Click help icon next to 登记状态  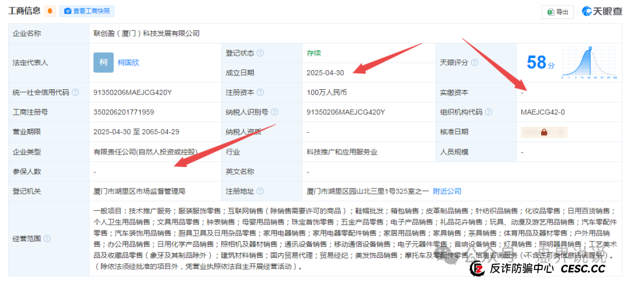click(x=260, y=53)
